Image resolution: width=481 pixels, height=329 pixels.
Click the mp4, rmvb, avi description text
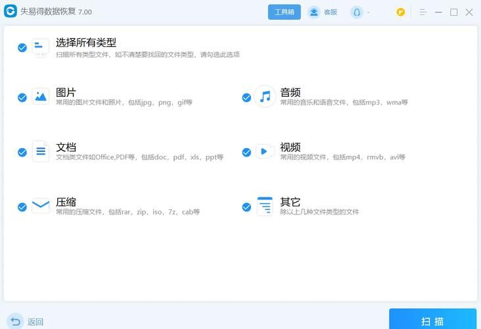pos(342,157)
